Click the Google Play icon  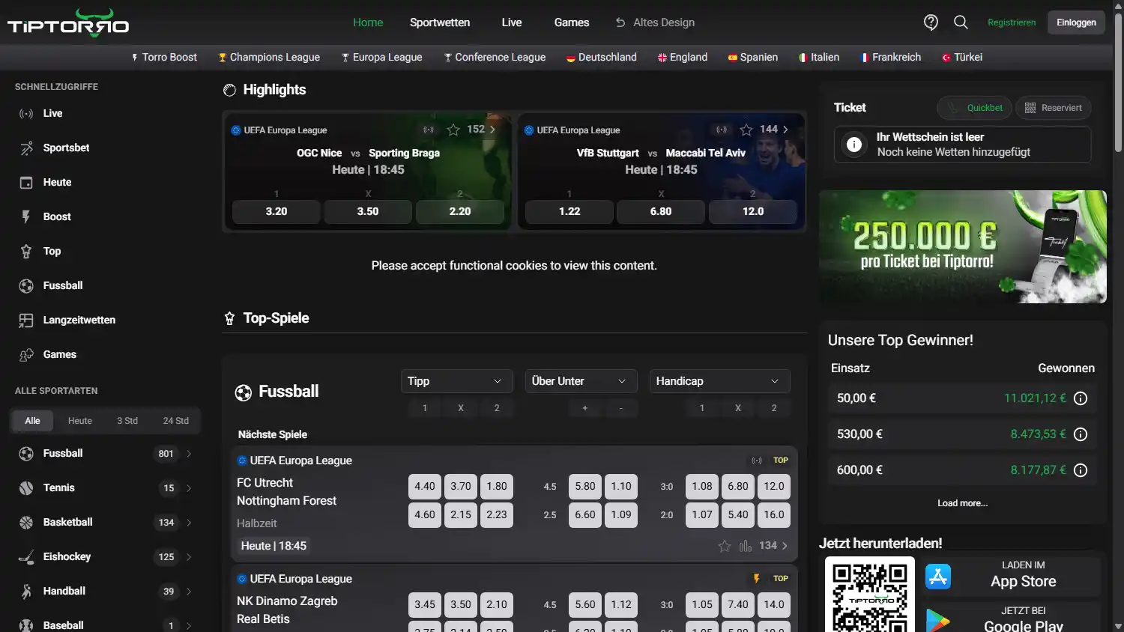(938, 620)
